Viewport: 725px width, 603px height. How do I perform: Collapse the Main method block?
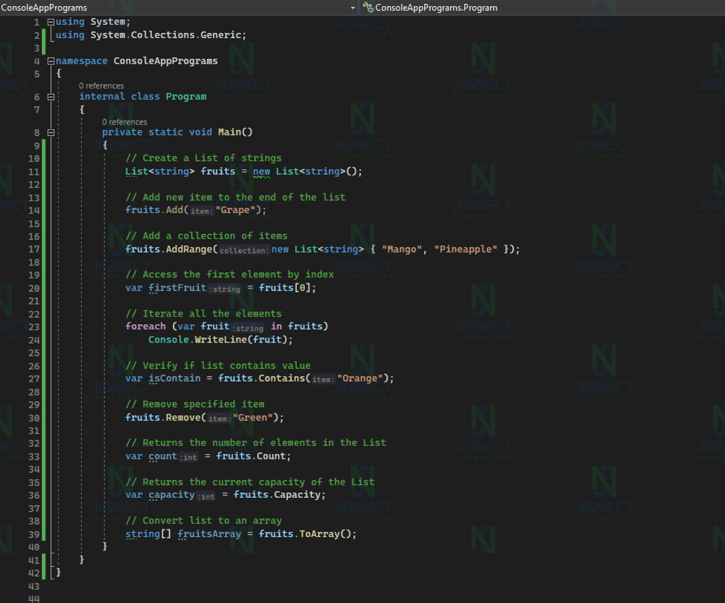[x=51, y=133]
